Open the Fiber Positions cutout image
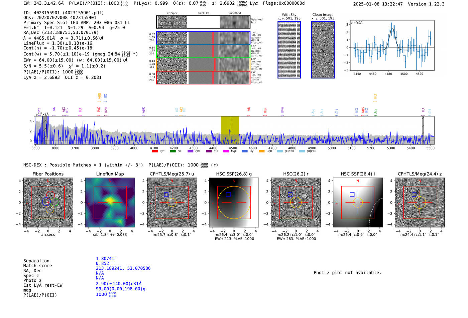 pyautogui.click(x=48, y=203)
